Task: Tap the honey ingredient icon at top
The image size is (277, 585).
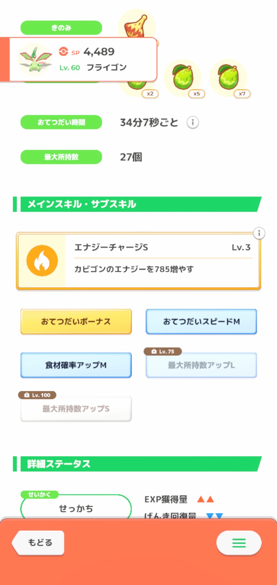Action: [137, 25]
